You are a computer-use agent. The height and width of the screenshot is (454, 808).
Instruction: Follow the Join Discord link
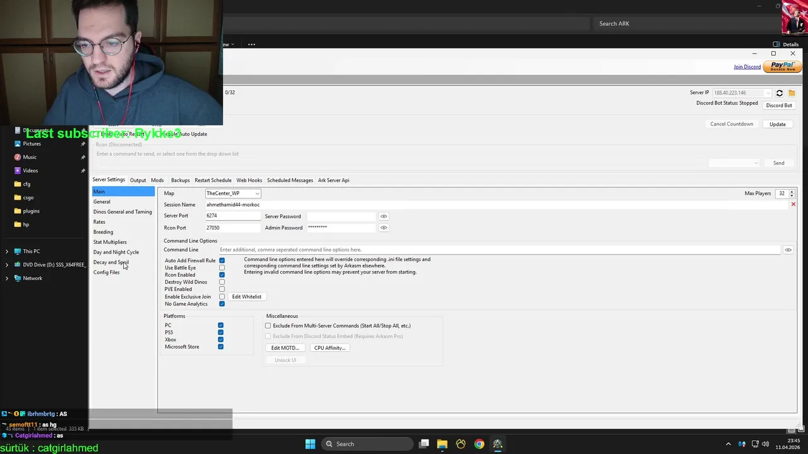pyautogui.click(x=747, y=67)
